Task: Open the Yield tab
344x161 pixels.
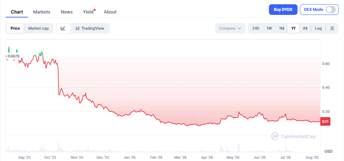Action: 88,12
